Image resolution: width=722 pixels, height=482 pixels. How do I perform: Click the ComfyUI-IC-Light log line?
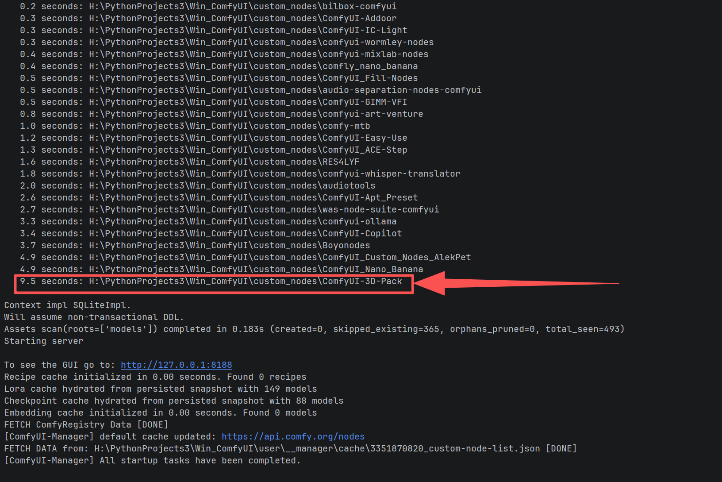[214, 30]
